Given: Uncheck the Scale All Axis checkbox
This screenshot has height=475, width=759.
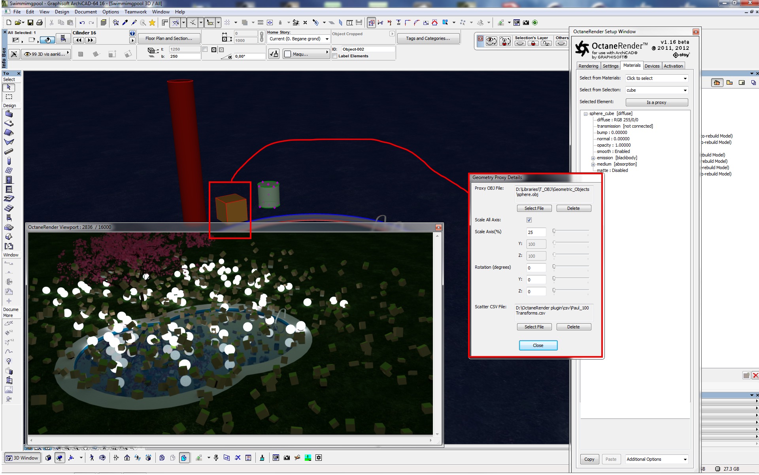Looking at the screenshot, I should pyautogui.click(x=529, y=220).
